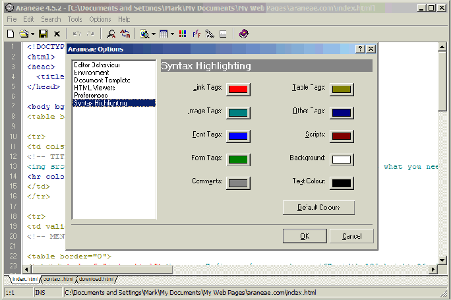Create a new document from the toolbar
This screenshot has width=451, height=300.
pos(11,34)
